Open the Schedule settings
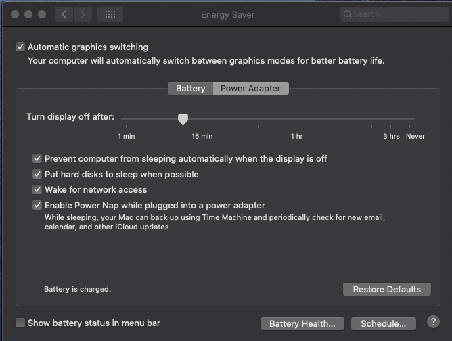 [384, 323]
